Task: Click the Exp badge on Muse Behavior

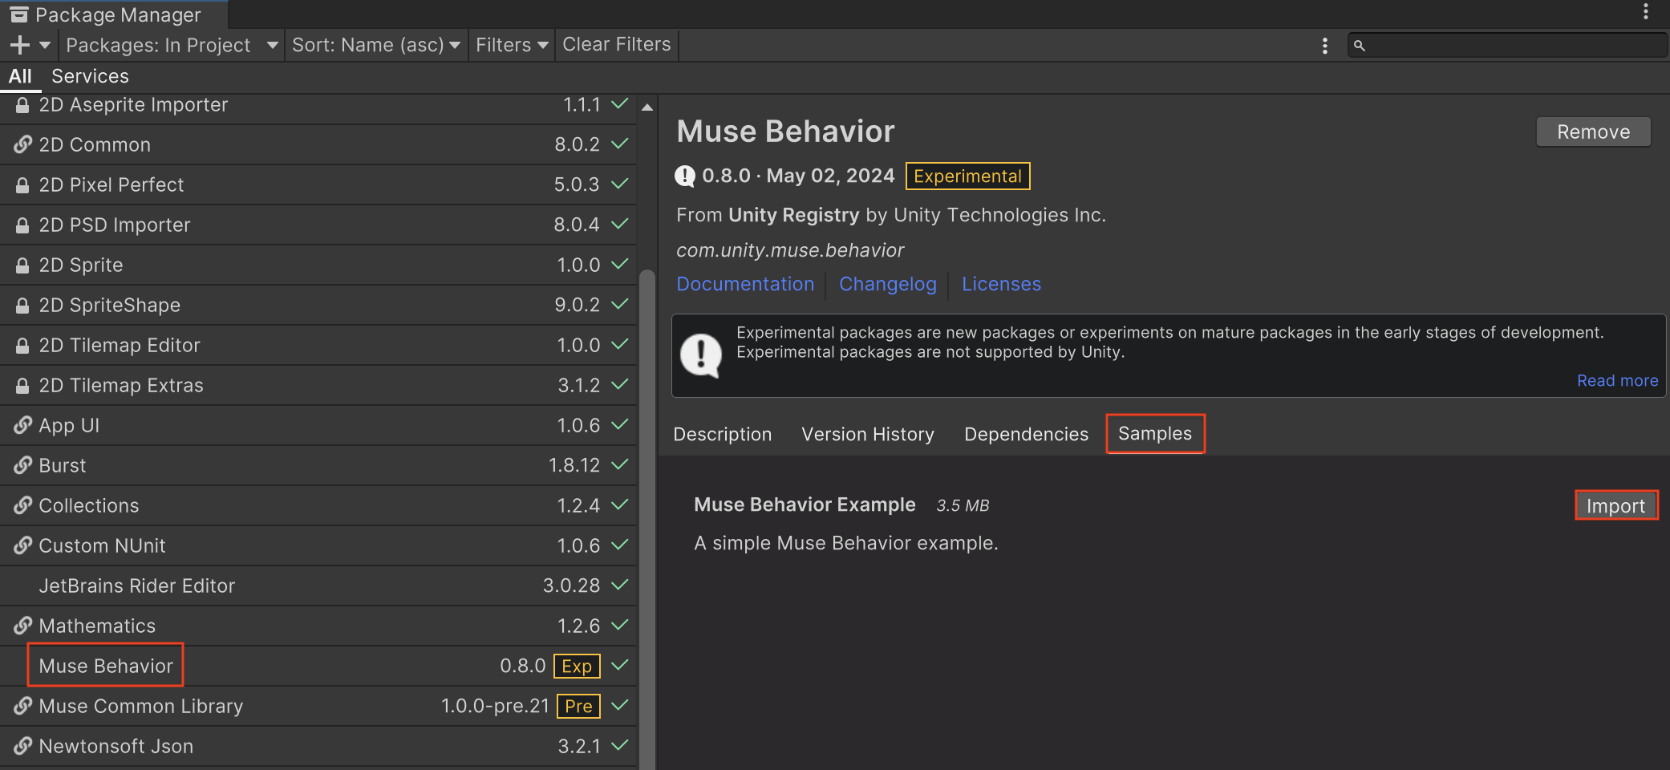Action: click(x=576, y=666)
